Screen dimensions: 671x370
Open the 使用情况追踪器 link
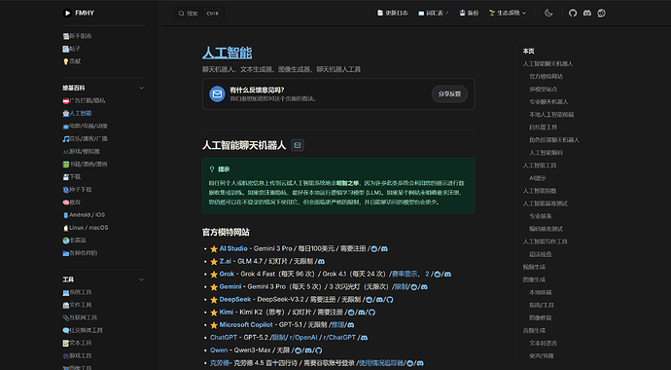point(381,363)
